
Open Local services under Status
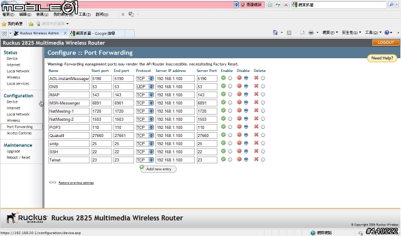pyautogui.click(x=18, y=83)
